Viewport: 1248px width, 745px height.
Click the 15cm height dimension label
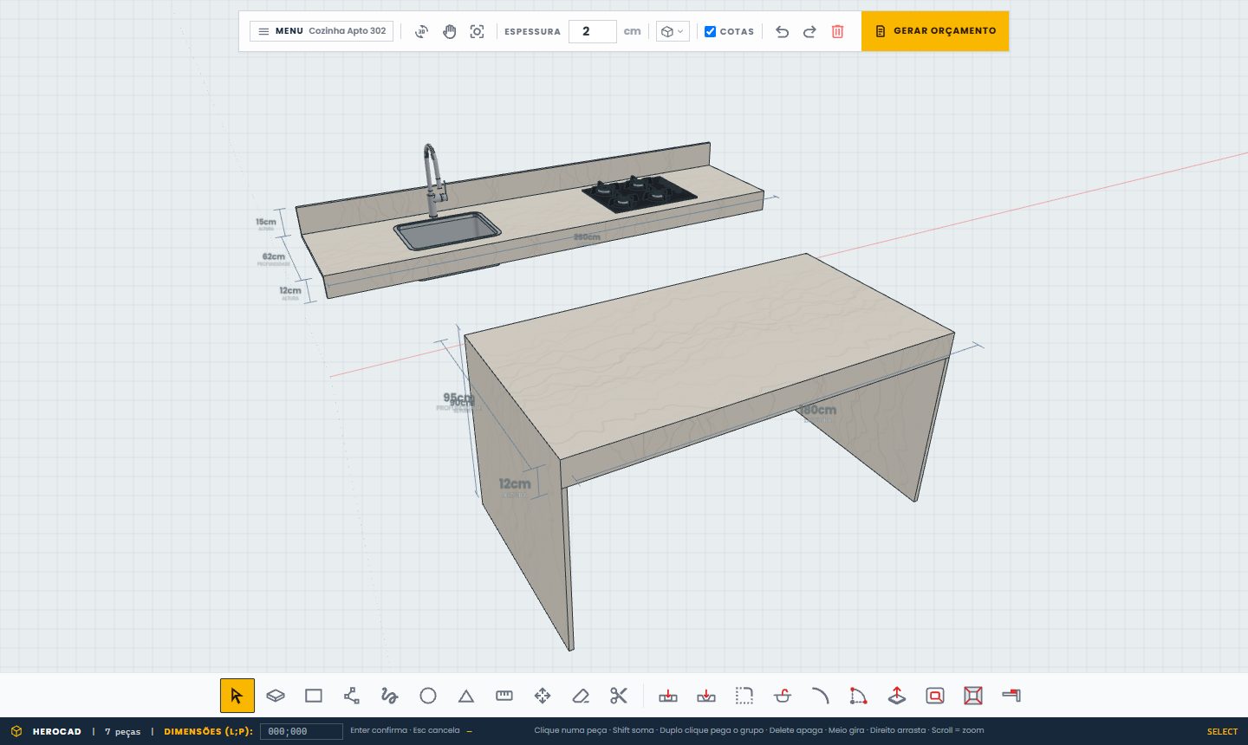(x=266, y=222)
